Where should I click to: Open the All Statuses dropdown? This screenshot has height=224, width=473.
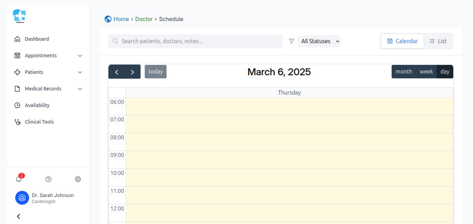pos(319,41)
